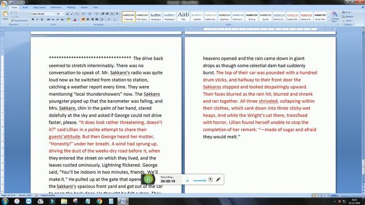This screenshot has width=365, height=205.
Task: Align text left
Action: click(83, 19)
